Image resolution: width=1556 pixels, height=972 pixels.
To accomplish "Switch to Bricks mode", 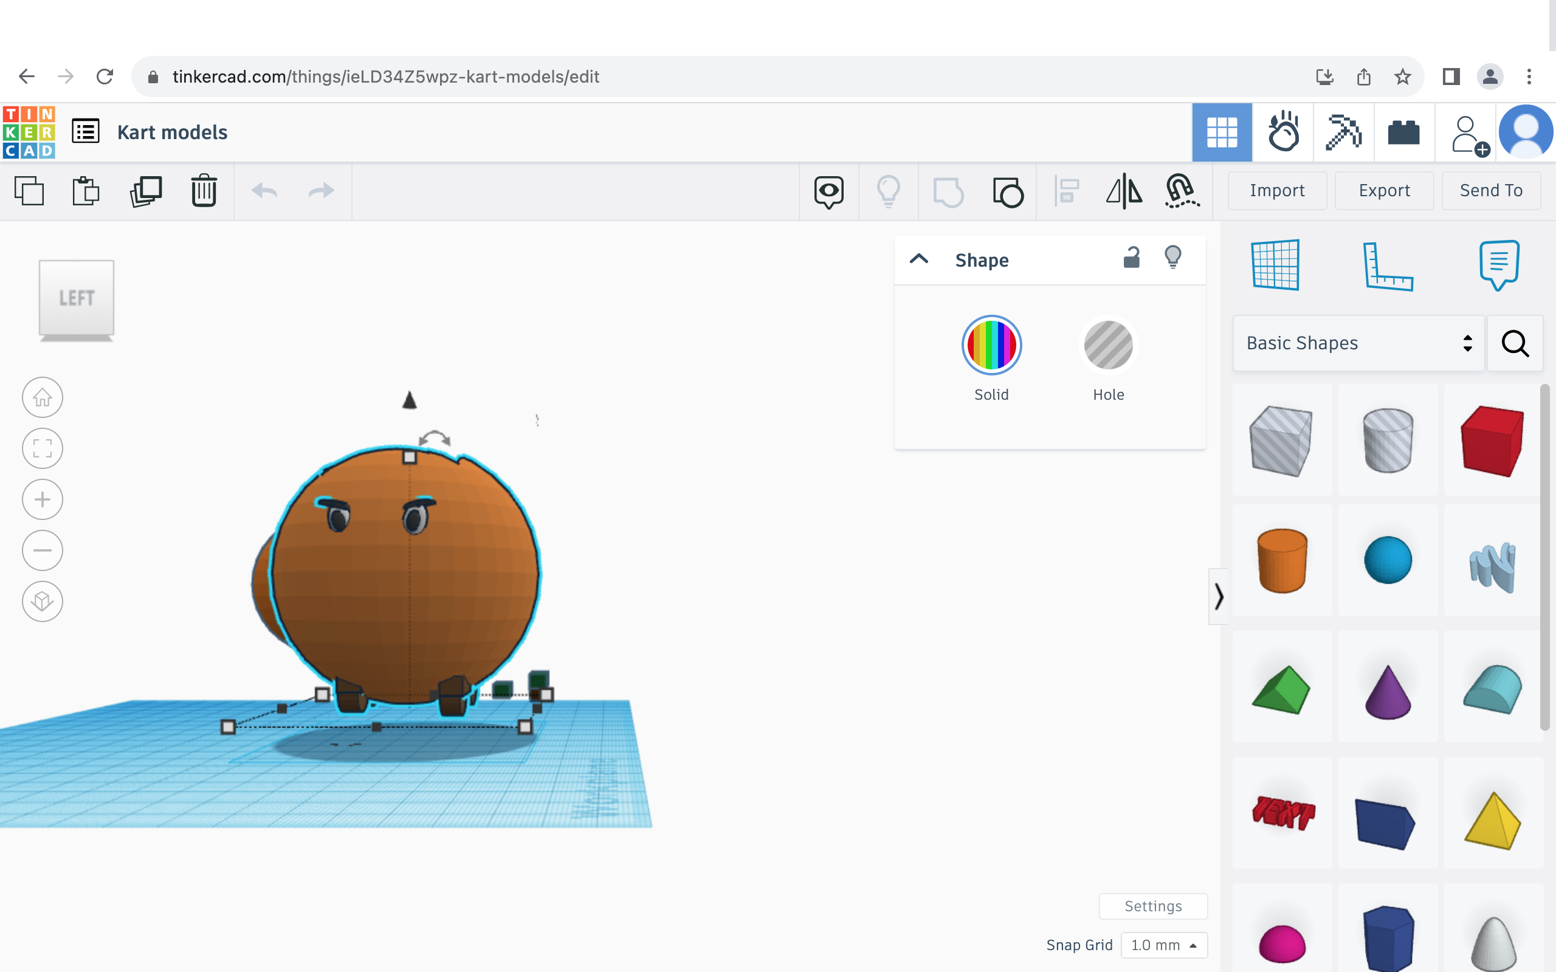I will pyautogui.click(x=1403, y=132).
